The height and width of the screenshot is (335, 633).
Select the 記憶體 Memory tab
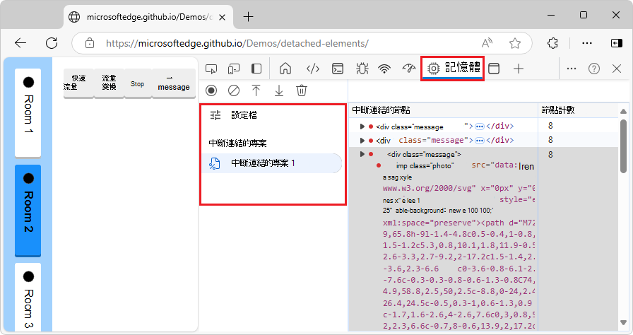pyautogui.click(x=453, y=69)
